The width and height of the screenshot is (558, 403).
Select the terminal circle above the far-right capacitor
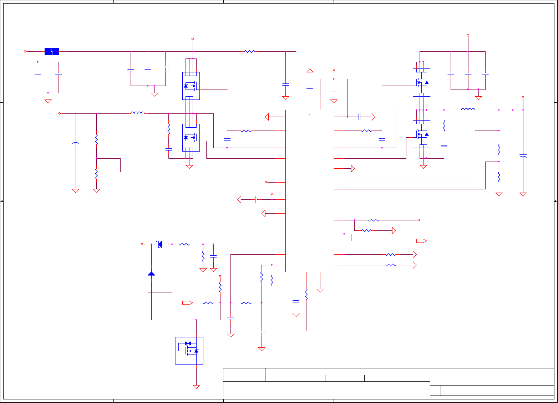523,97
